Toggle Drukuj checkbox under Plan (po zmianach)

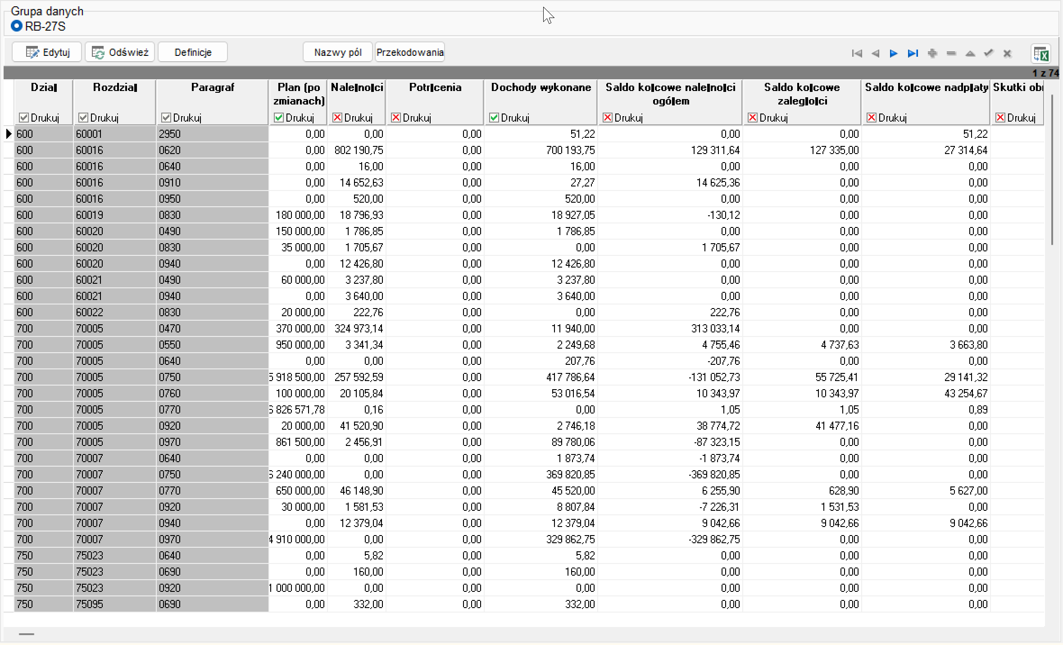278,118
